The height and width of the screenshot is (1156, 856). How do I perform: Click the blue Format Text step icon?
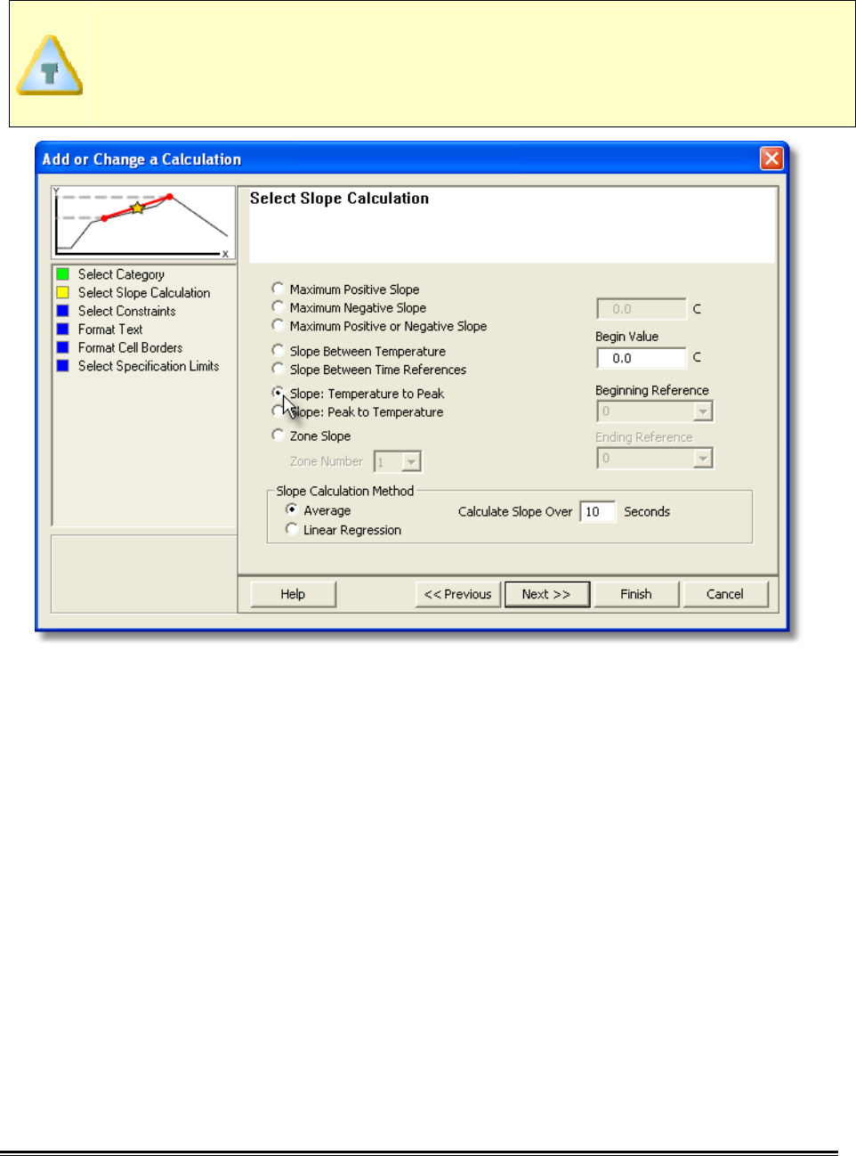[62, 329]
